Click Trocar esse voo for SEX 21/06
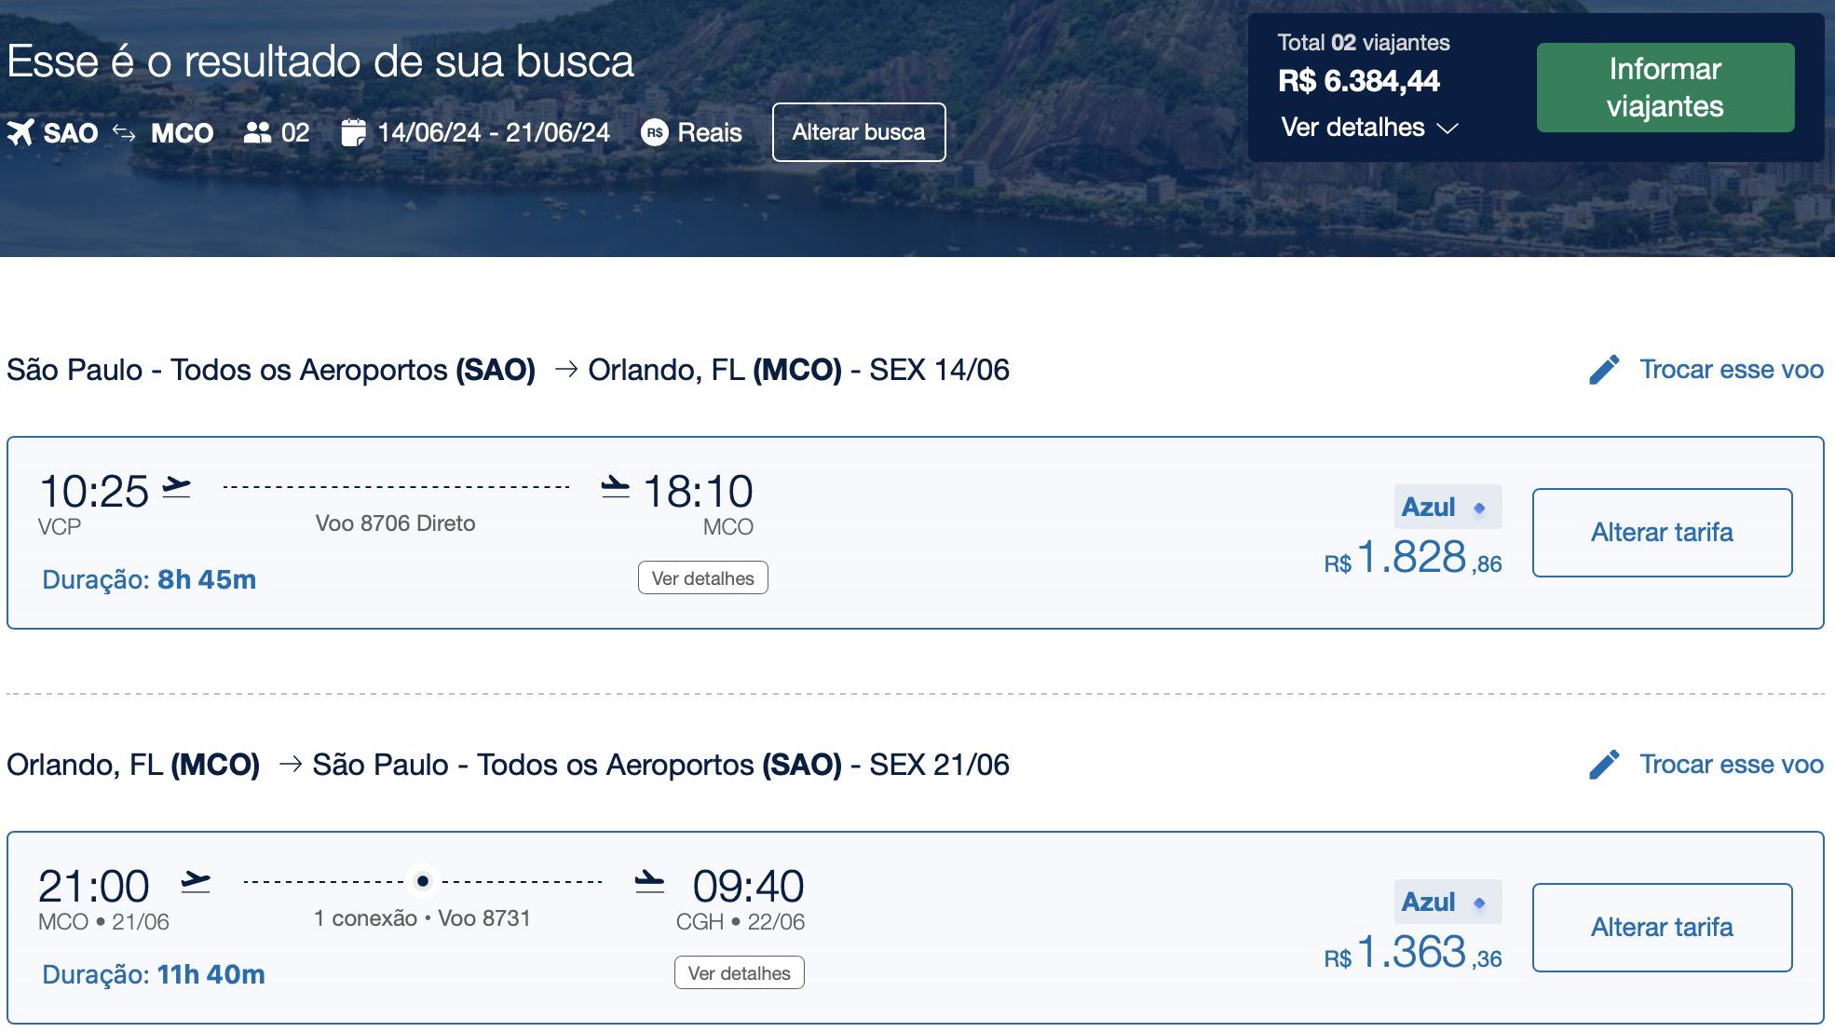The image size is (1835, 1032). click(x=1731, y=765)
